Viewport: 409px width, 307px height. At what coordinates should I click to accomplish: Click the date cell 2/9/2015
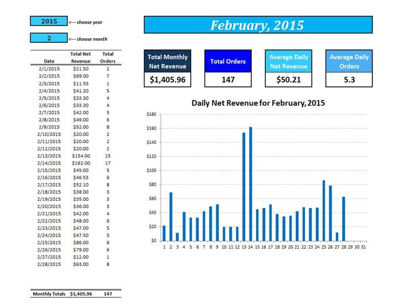click(x=49, y=127)
